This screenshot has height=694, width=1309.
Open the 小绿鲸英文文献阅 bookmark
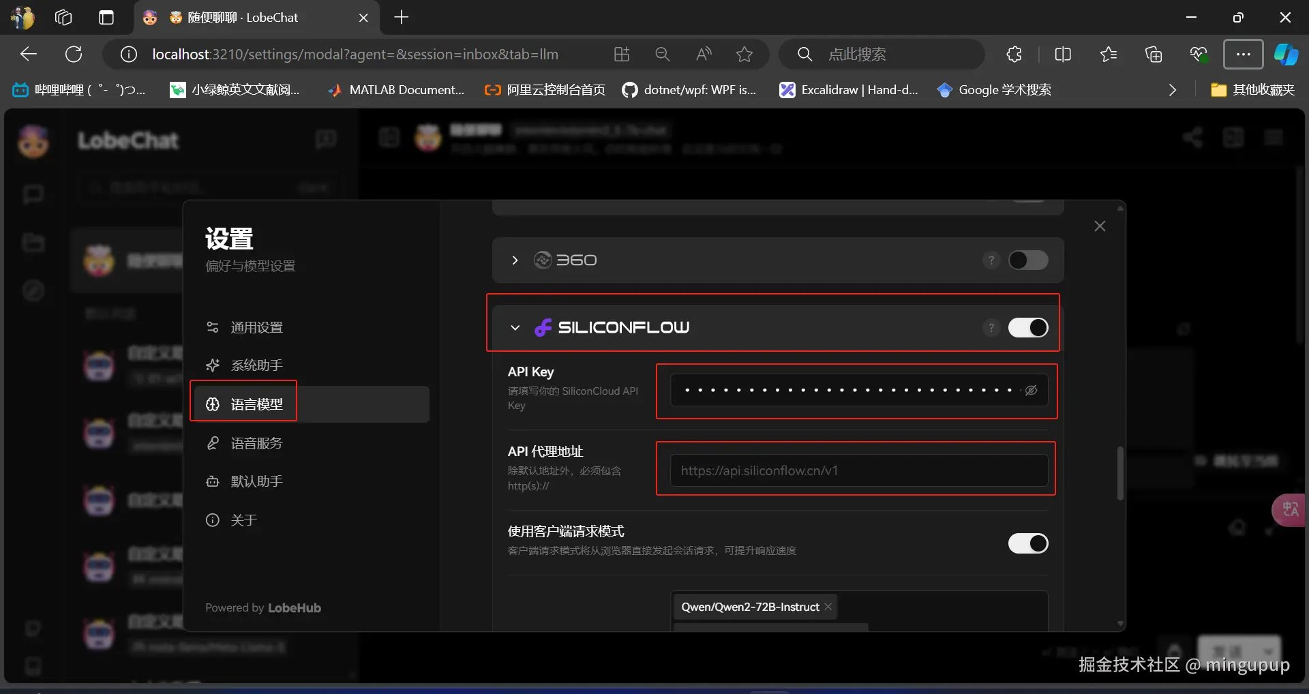(235, 89)
